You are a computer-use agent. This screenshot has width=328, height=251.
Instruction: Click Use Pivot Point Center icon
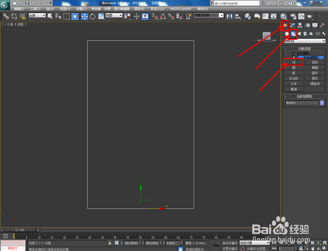[x=127, y=16]
